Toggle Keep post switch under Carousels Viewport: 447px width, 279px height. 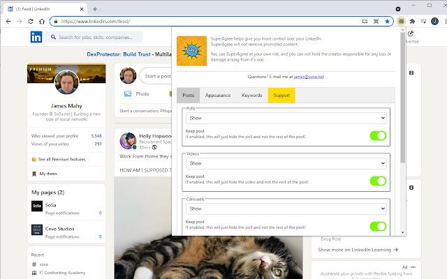coord(378,226)
